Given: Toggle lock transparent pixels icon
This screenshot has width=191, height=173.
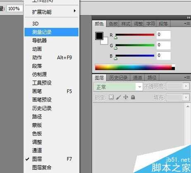Looking at the screenshot, I should pos(111,97).
